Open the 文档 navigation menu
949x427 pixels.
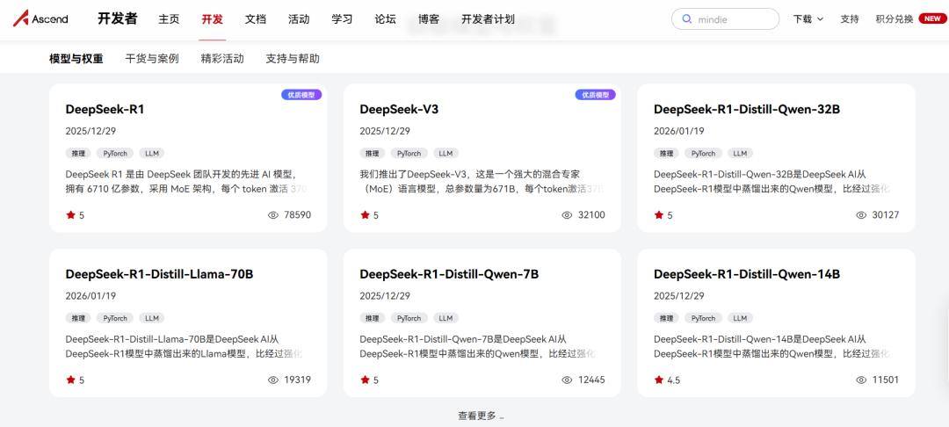coord(255,19)
